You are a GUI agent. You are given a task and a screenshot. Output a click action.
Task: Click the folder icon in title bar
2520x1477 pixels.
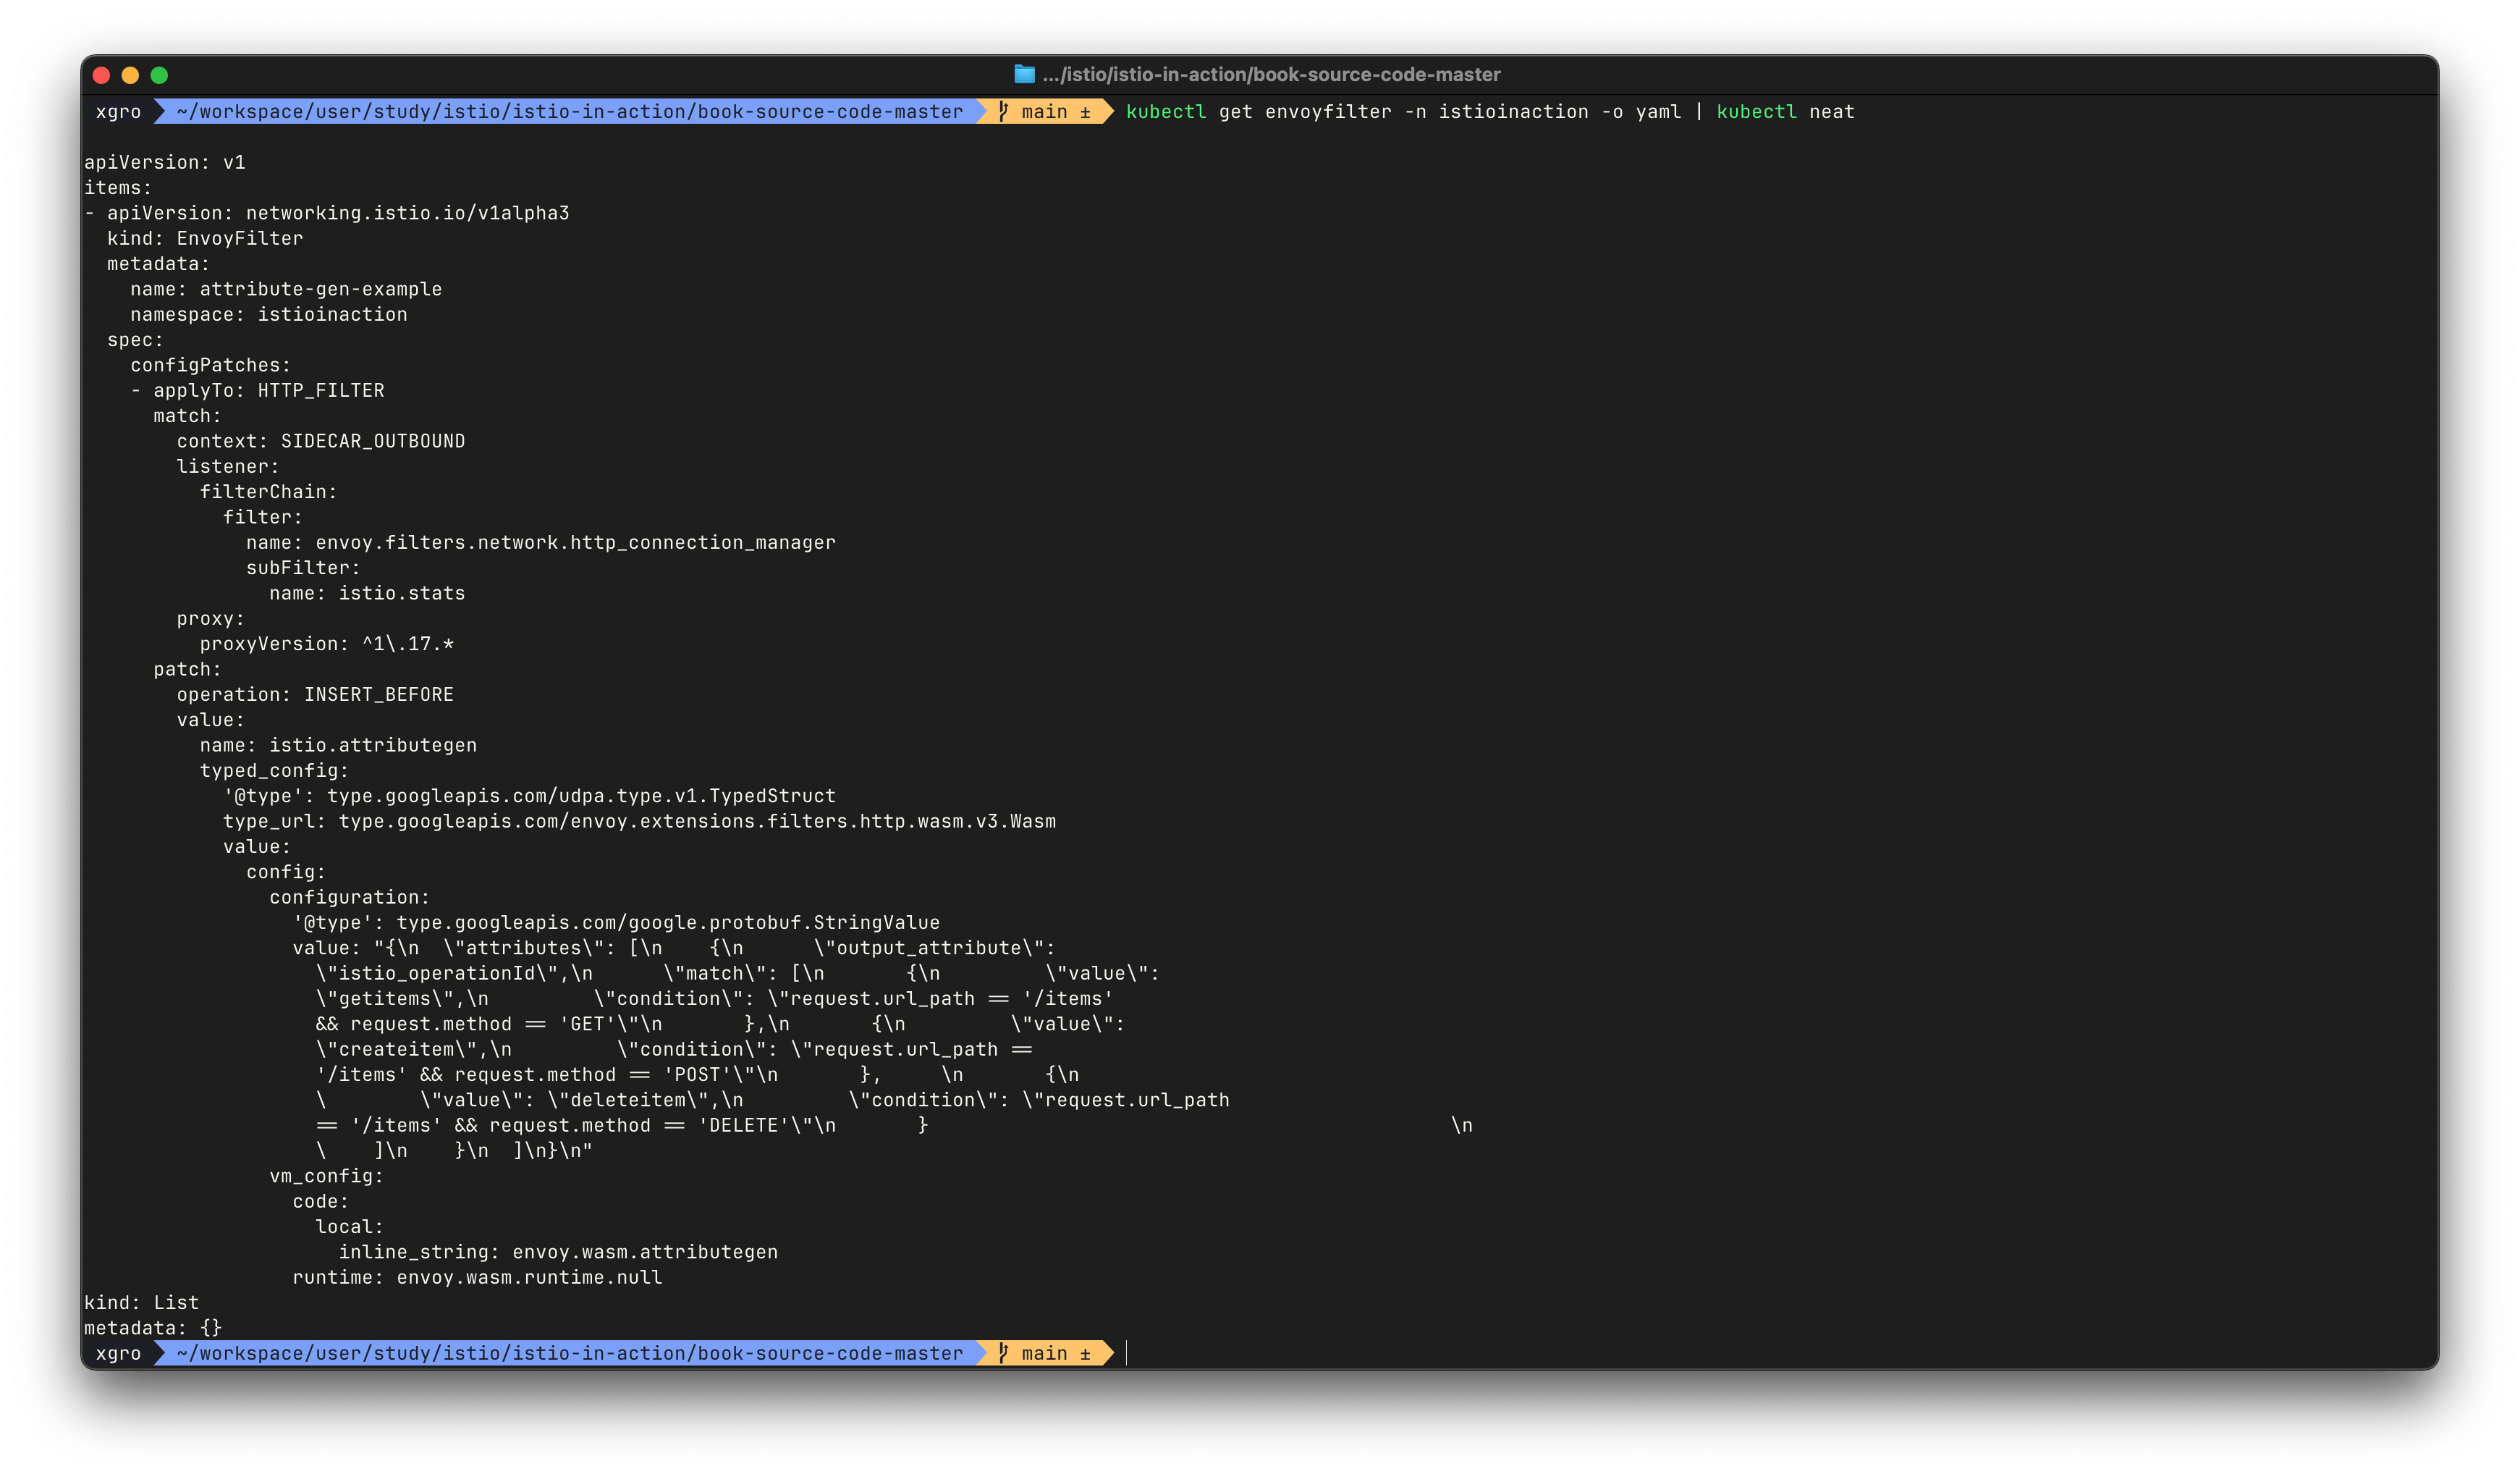coord(1024,74)
